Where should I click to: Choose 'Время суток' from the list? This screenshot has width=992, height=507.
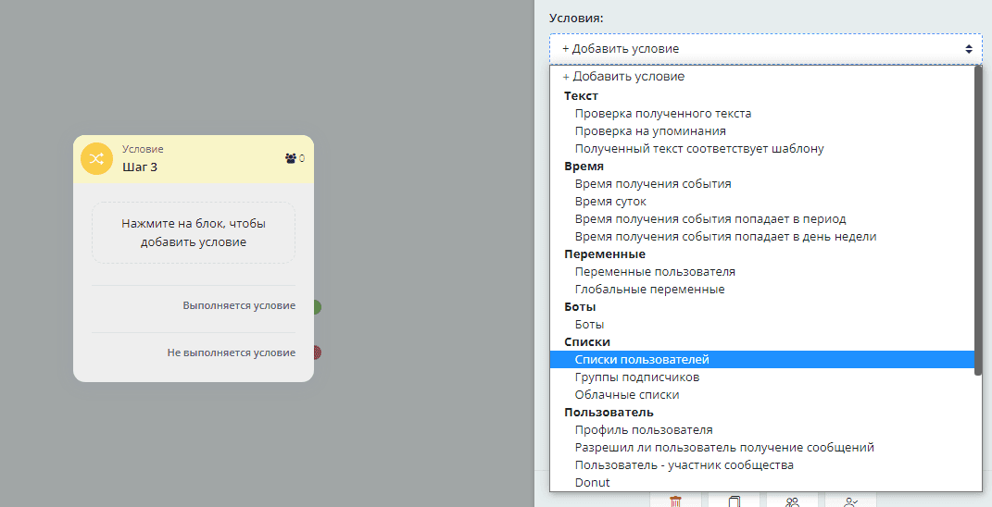point(610,202)
